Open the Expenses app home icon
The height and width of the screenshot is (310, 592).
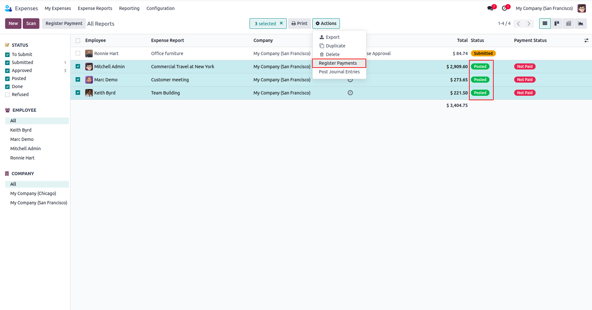coord(8,8)
